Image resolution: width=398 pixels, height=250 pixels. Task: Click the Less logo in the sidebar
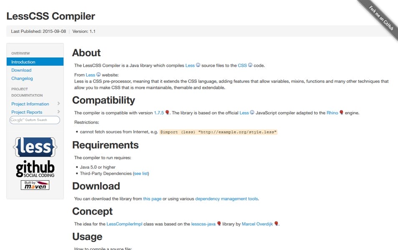35,147
